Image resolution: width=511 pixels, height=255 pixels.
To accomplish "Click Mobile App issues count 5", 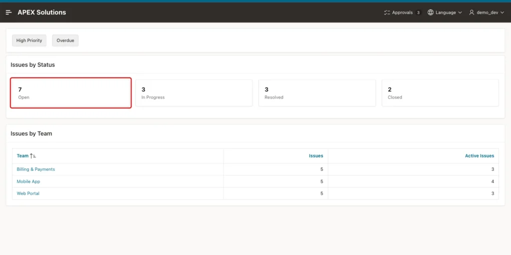I will (322, 181).
